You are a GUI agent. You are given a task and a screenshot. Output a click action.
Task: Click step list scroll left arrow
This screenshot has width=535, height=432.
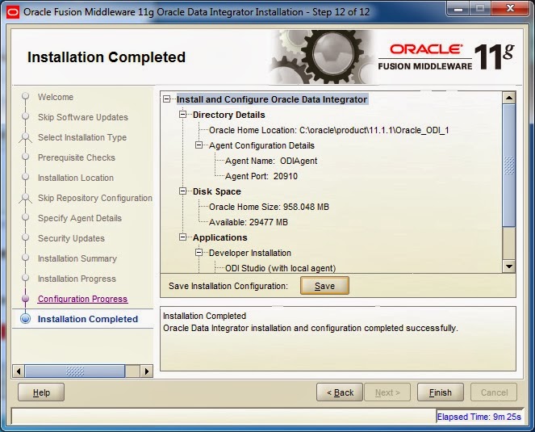point(19,371)
